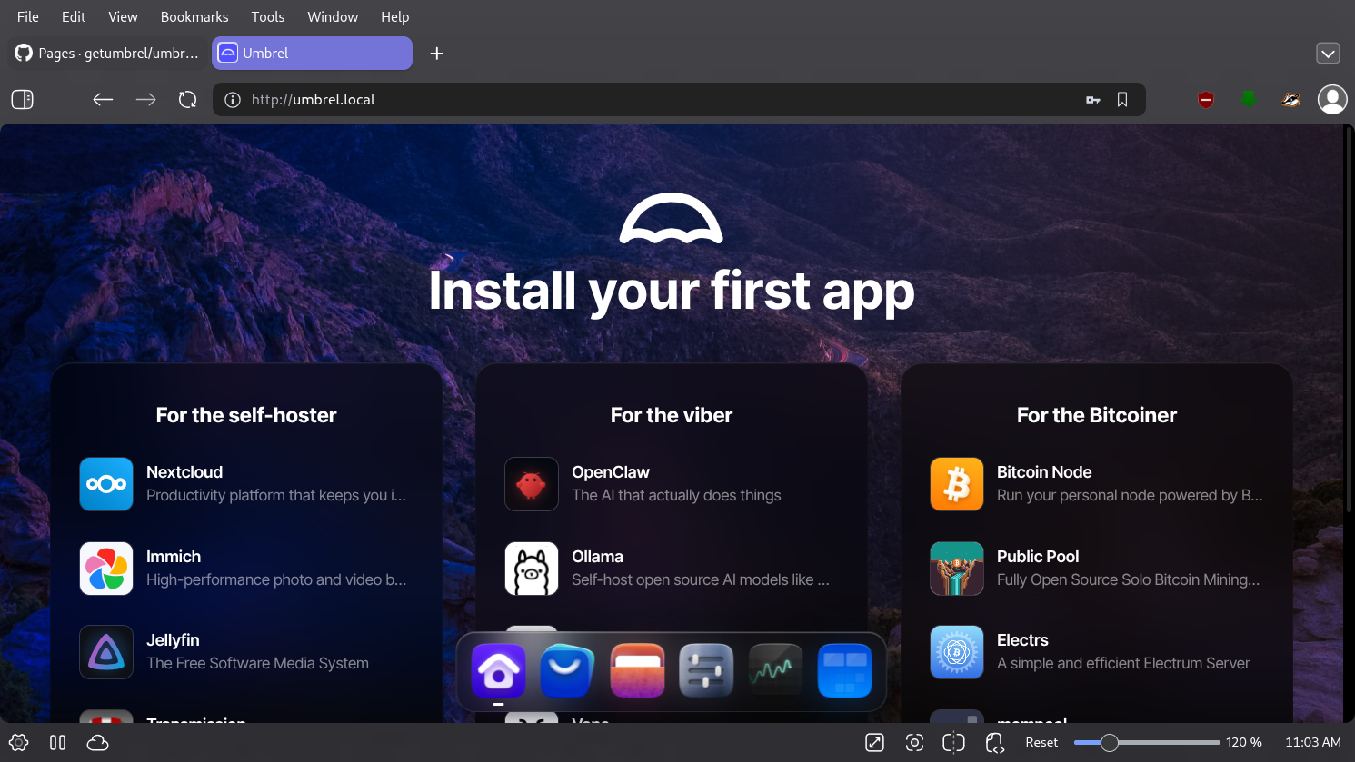Image resolution: width=1355 pixels, height=762 pixels.
Task: Open the Bookmarks menu
Action: (x=194, y=16)
